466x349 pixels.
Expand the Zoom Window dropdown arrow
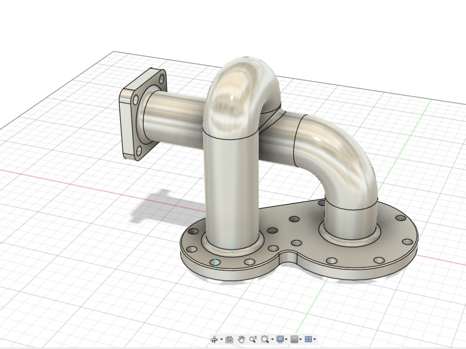tap(272, 340)
